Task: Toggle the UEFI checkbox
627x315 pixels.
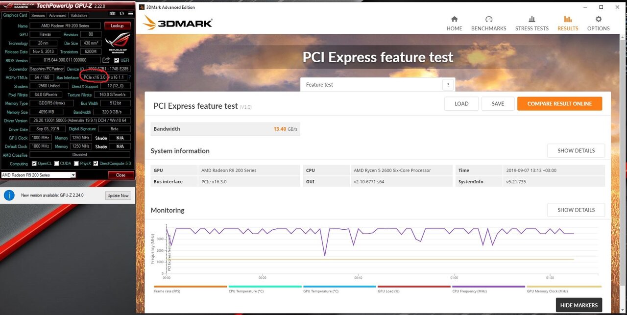Action: [116, 60]
